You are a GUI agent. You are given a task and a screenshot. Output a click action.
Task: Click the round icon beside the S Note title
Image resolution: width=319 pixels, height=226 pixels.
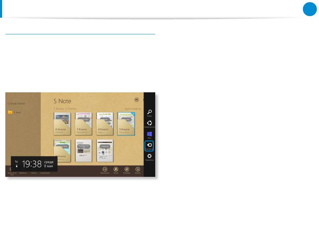tap(137, 100)
